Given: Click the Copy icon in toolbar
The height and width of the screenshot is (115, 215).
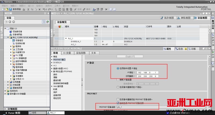Looking at the screenshot, I should point(32,9).
